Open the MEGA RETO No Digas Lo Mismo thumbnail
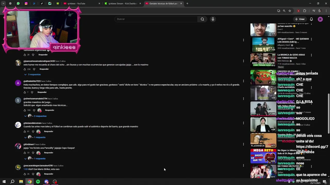Image resolution: width=330 pixels, height=185 pixels. (x=263, y=156)
